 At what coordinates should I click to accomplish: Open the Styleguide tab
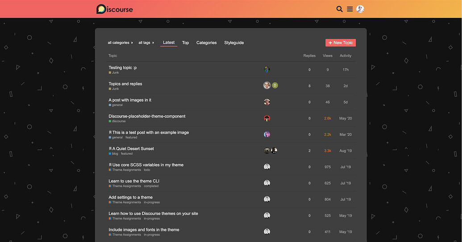[x=234, y=43]
